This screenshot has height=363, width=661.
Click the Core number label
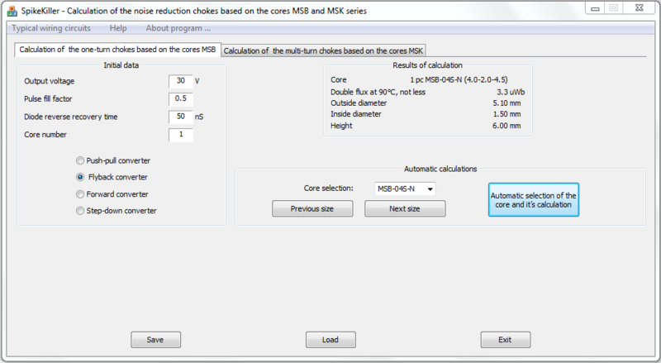pos(45,135)
